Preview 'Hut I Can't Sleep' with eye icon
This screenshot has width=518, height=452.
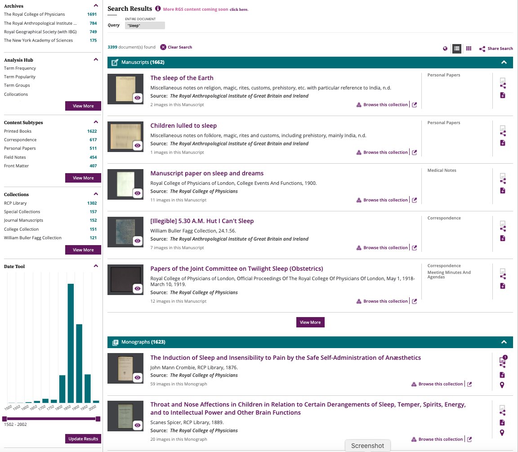coord(138,241)
